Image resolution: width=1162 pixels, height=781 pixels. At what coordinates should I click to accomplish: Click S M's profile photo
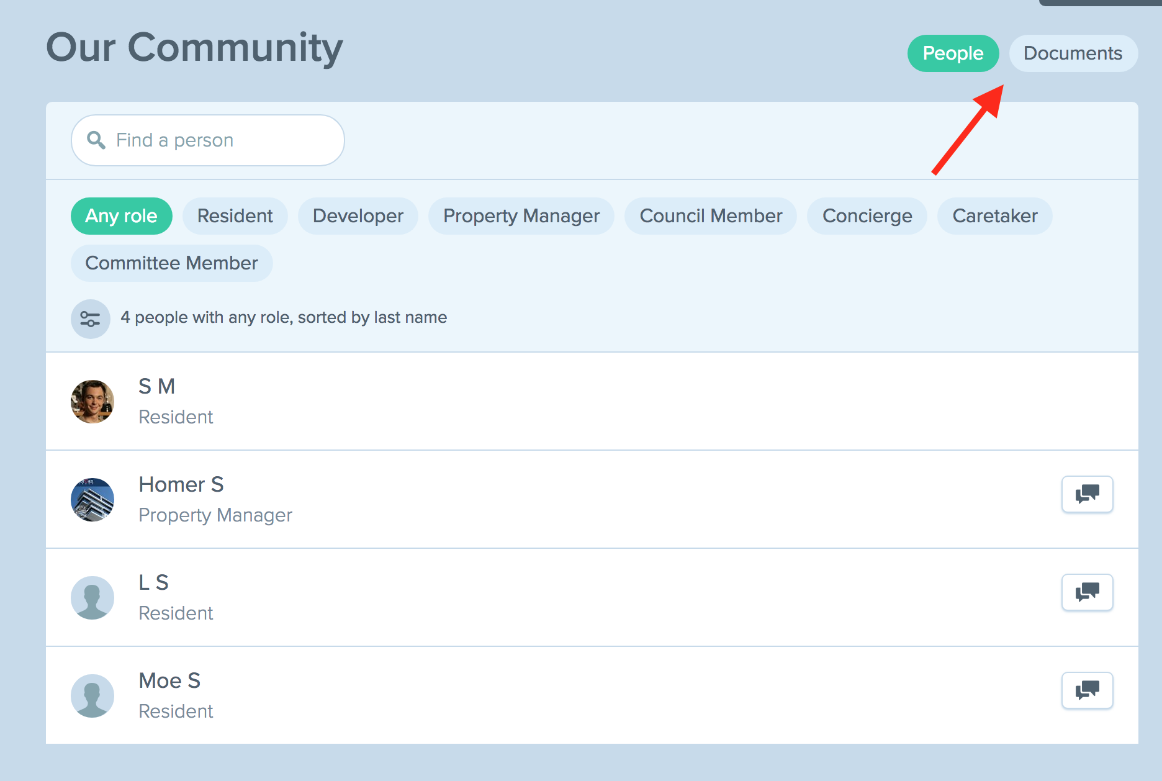(x=92, y=402)
